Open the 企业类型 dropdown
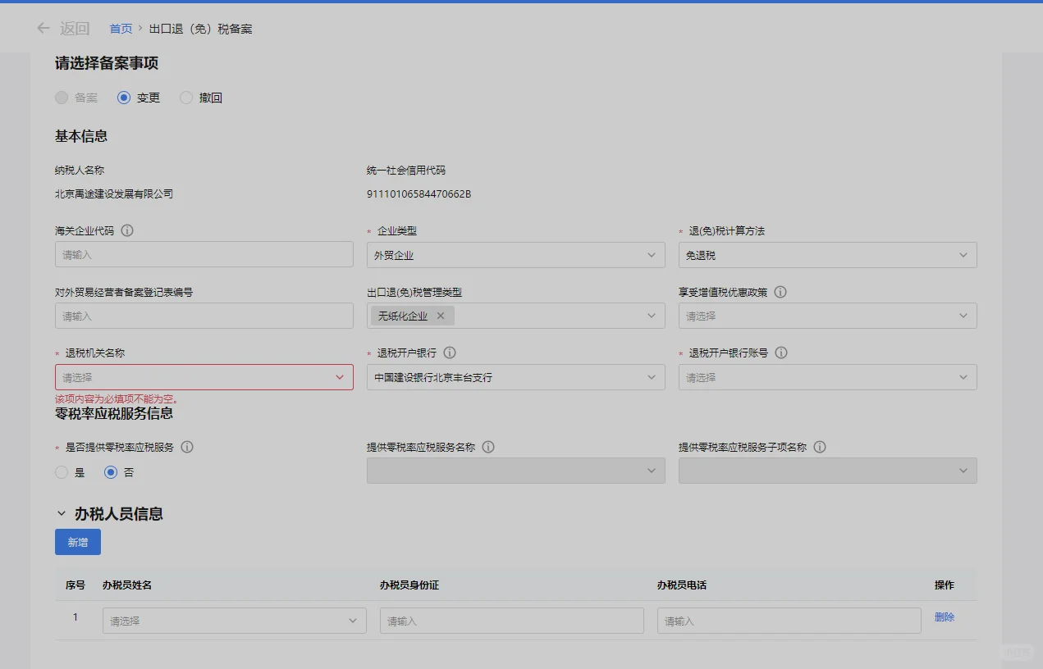Viewport: 1043px width, 669px height. [515, 254]
